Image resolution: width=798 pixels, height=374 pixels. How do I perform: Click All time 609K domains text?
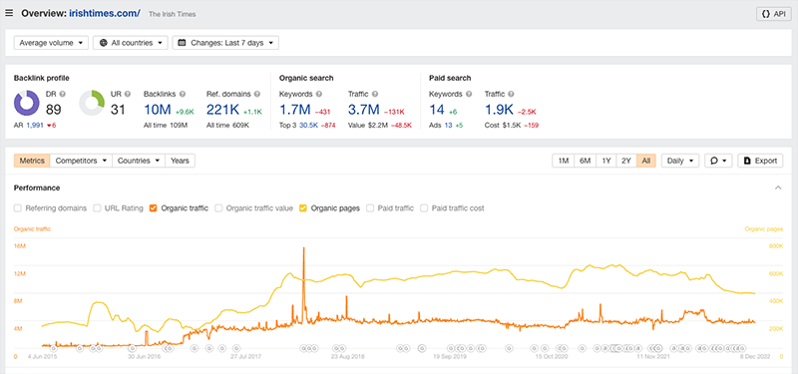[x=228, y=126]
